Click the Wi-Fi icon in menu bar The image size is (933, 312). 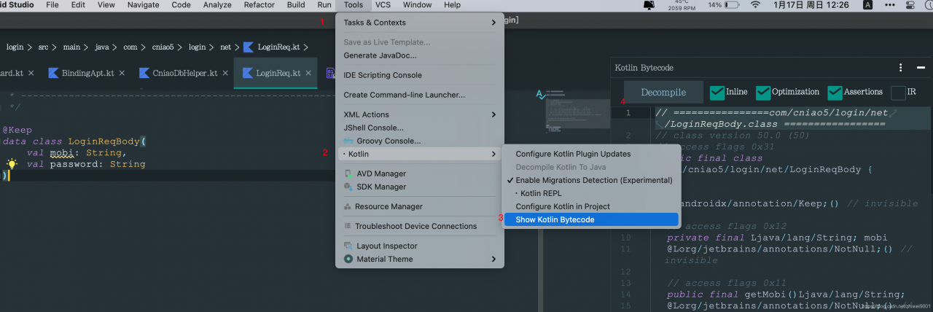[x=755, y=5]
